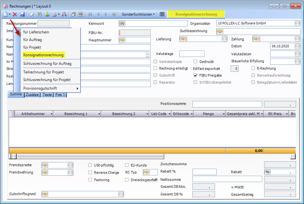
Task: Open the Organisation dropdown
Action: point(297,24)
